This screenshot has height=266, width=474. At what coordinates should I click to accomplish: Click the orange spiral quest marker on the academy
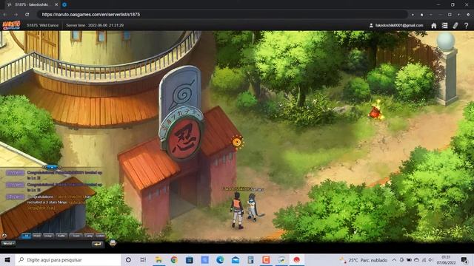click(237, 142)
